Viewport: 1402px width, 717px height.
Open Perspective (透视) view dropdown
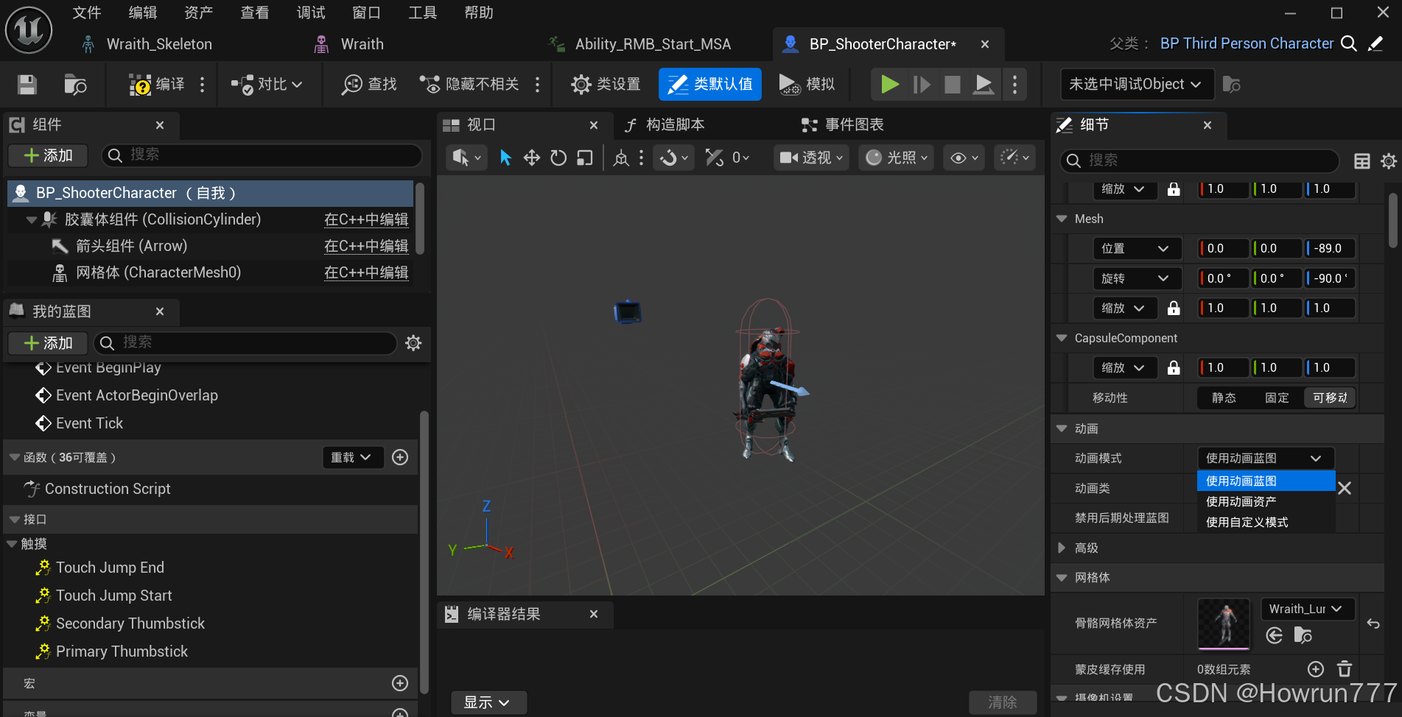click(x=811, y=158)
